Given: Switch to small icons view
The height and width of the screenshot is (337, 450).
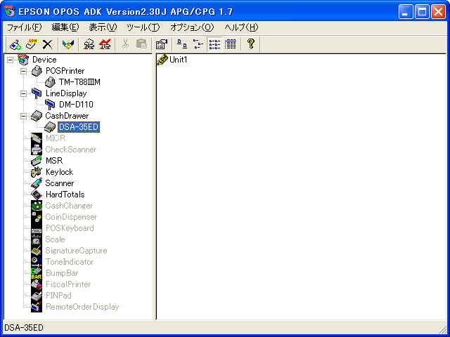Looking at the screenshot, I should 198,44.
